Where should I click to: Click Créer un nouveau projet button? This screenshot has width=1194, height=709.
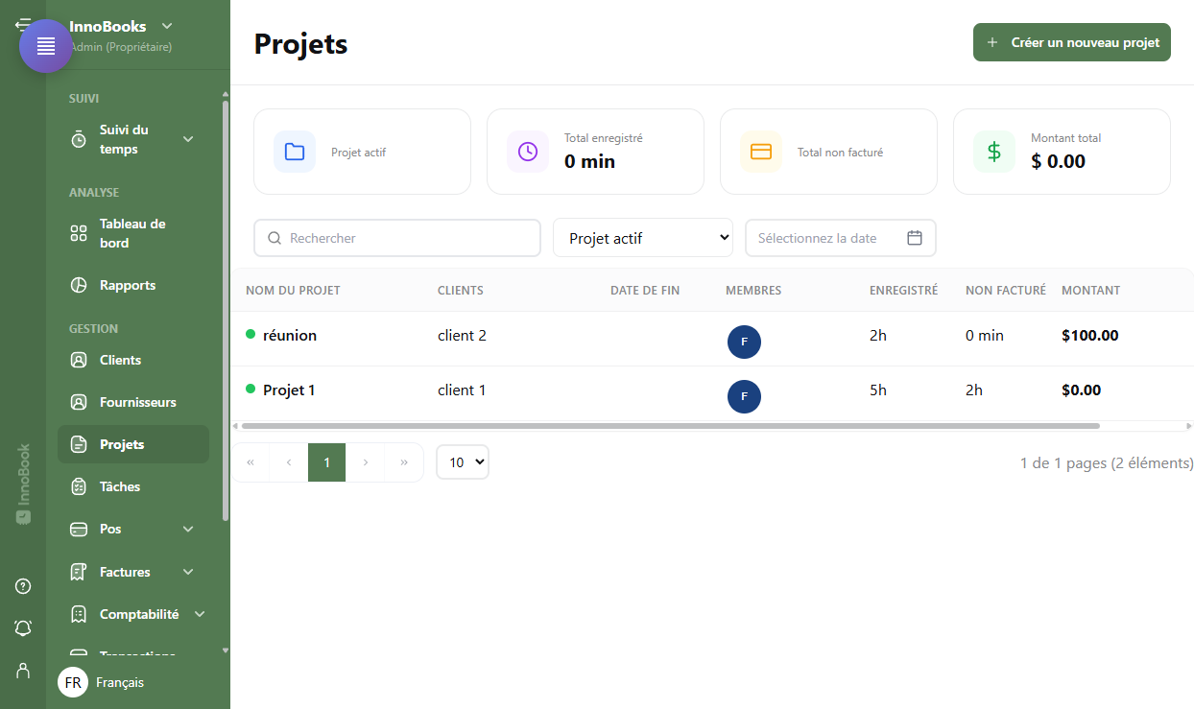[1072, 42]
